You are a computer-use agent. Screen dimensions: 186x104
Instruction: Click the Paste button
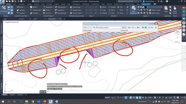(166, 9)
